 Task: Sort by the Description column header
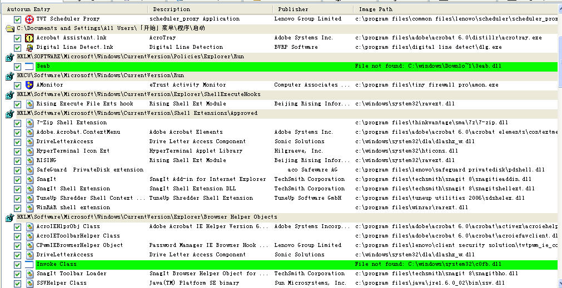210,9
